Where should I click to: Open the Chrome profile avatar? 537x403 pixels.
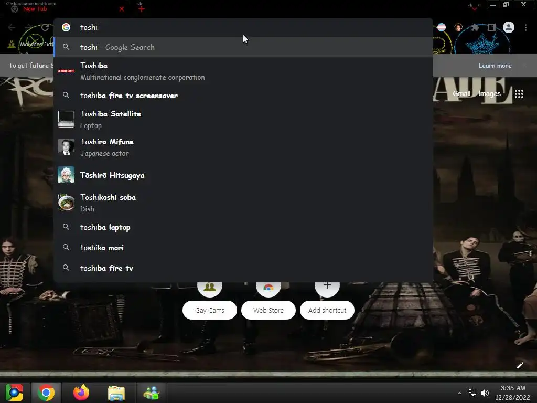[509, 27]
